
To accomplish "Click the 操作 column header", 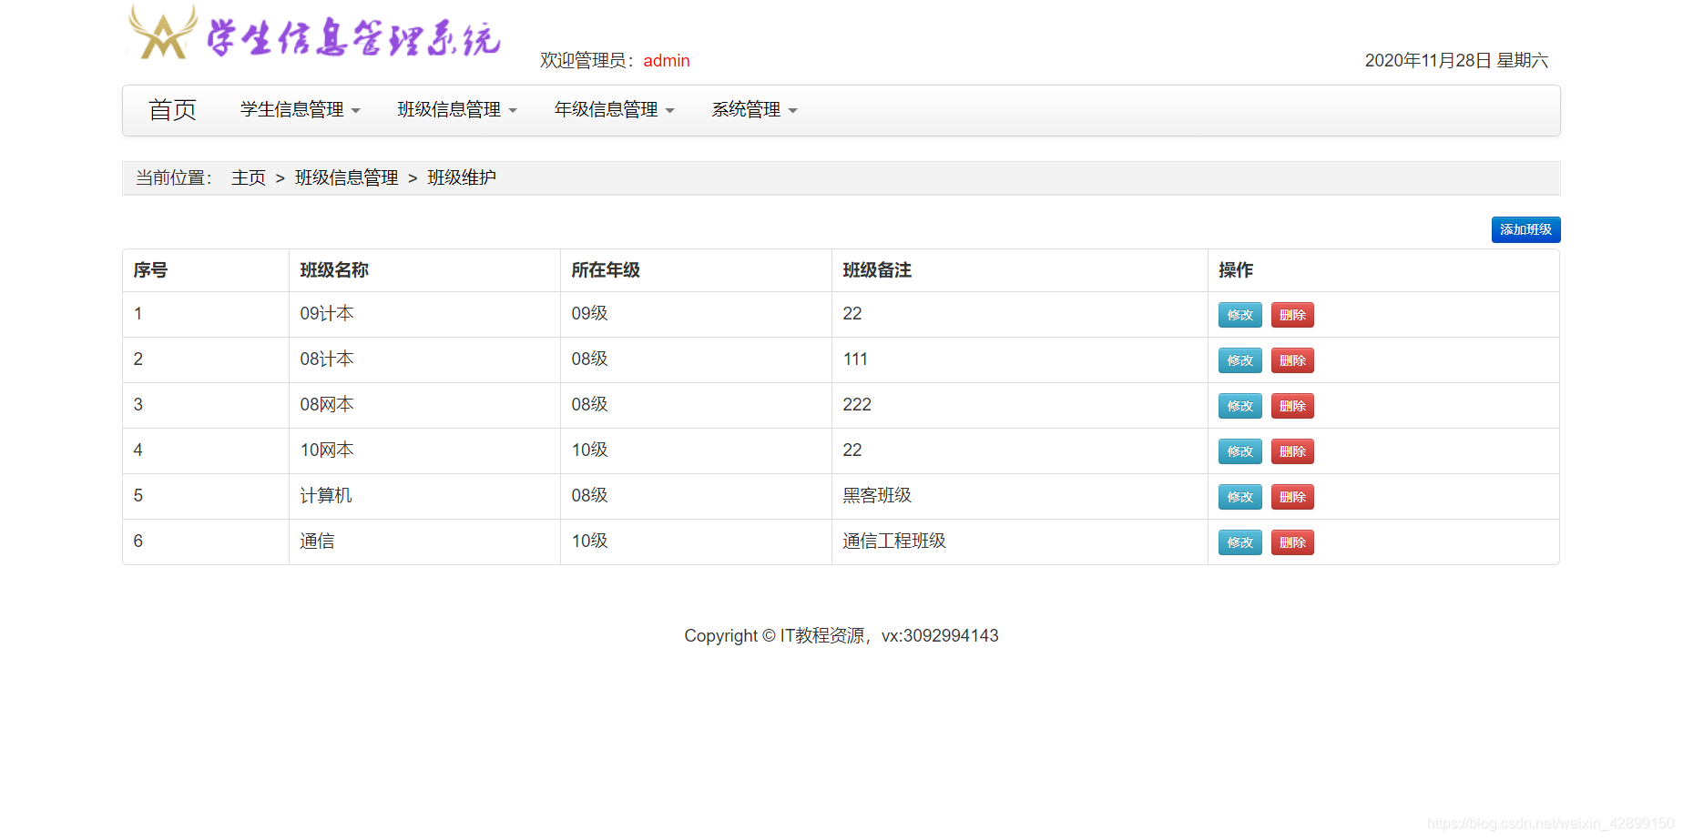I will pos(1383,270).
